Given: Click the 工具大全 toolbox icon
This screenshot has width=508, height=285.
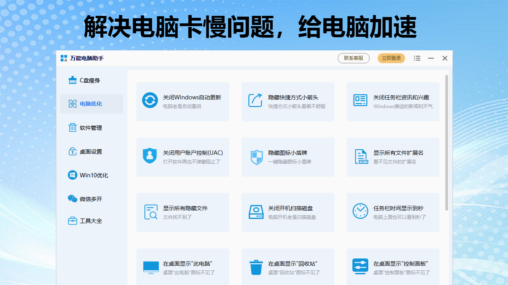Looking at the screenshot, I should click(x=73, y=221).
